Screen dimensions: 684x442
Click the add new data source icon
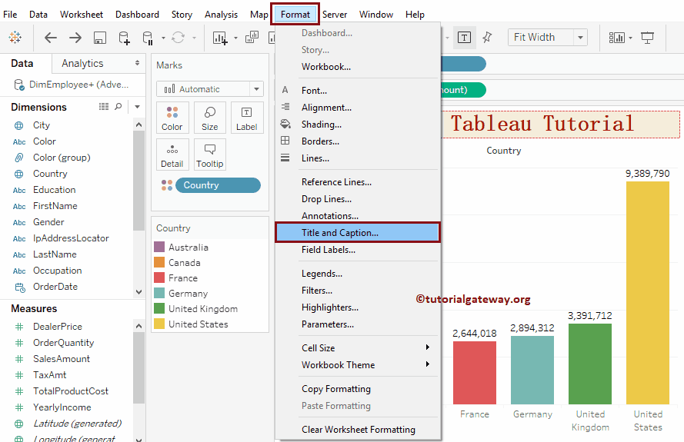(125, 38)
